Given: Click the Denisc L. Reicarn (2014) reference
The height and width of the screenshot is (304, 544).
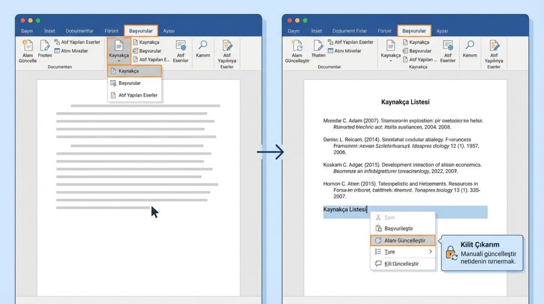Looking at the screenshot, I should coord(401,146).
